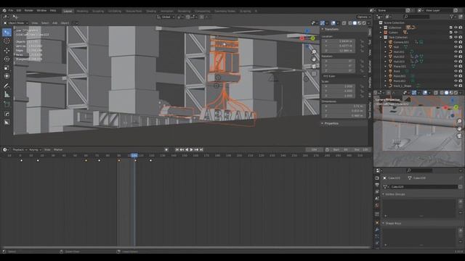Image resolution: width=465 pixels, height=261 pixels.
Task: Jump to the end frame
Action: pos(201,150)
